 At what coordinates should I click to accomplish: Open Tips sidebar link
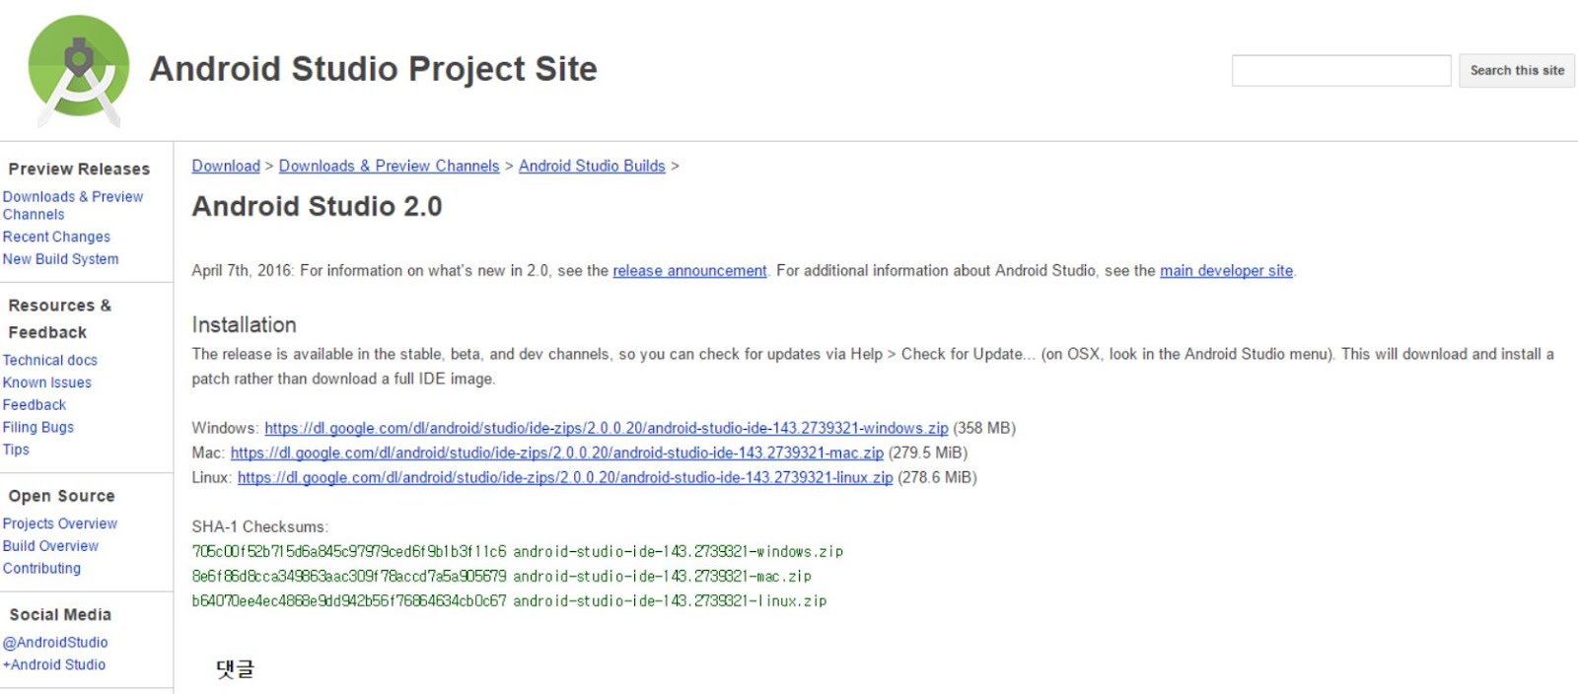coord(16,450)
